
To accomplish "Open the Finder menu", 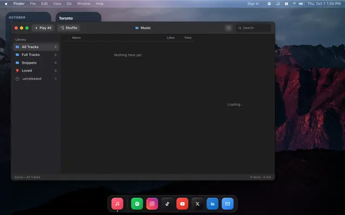I will click(x=19, y=4).
